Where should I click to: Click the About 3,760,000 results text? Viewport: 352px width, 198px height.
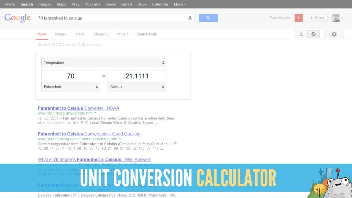pyautogui.click(x=69, y=45)
